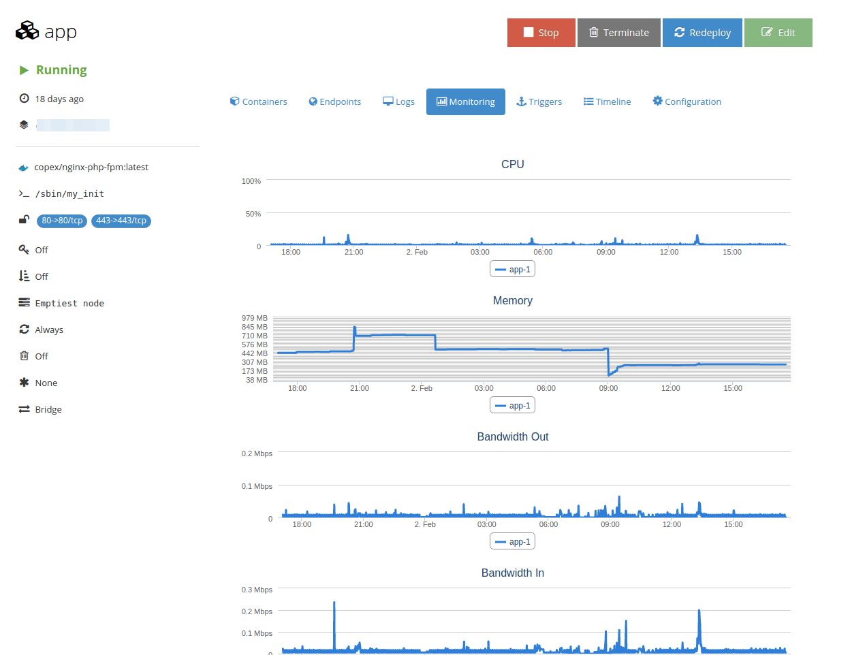
Task: Click the 18 days ago timestamp
Action: point(59,99)
